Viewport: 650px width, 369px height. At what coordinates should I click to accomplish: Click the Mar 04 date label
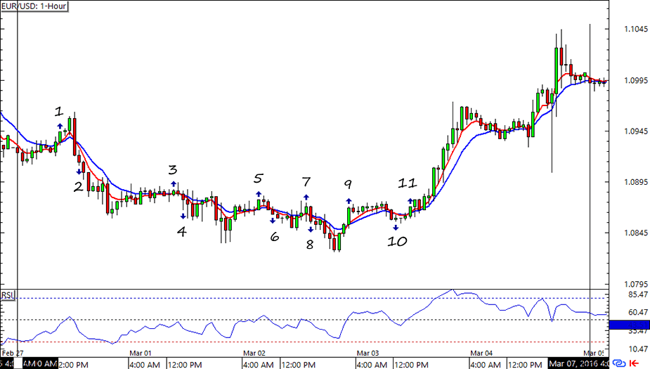pyautogui.click(x=481, y=353)
